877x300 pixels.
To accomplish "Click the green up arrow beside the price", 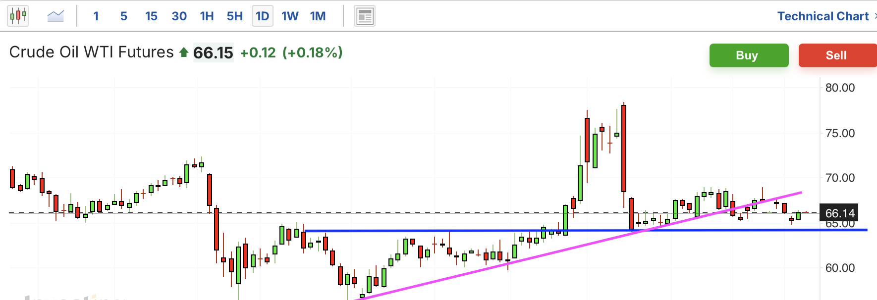I will coord(184,52).
